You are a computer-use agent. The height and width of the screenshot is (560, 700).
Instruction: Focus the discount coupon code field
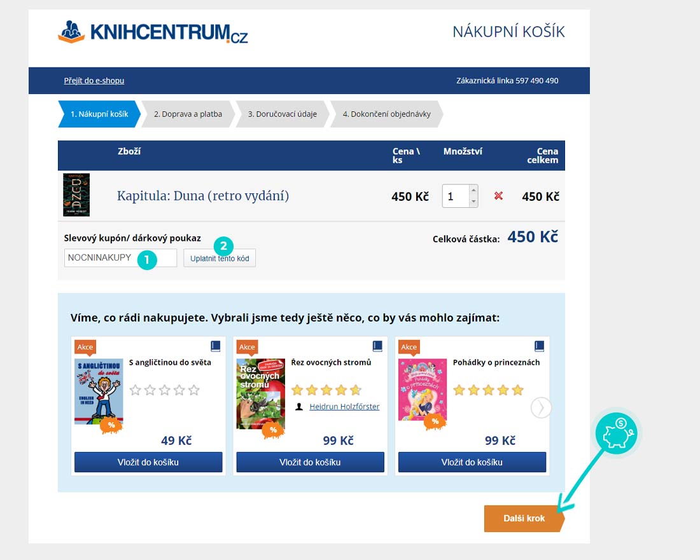coord(120,257)
